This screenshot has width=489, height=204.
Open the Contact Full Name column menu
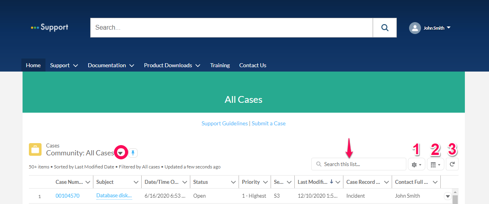(x=435, y=182)
